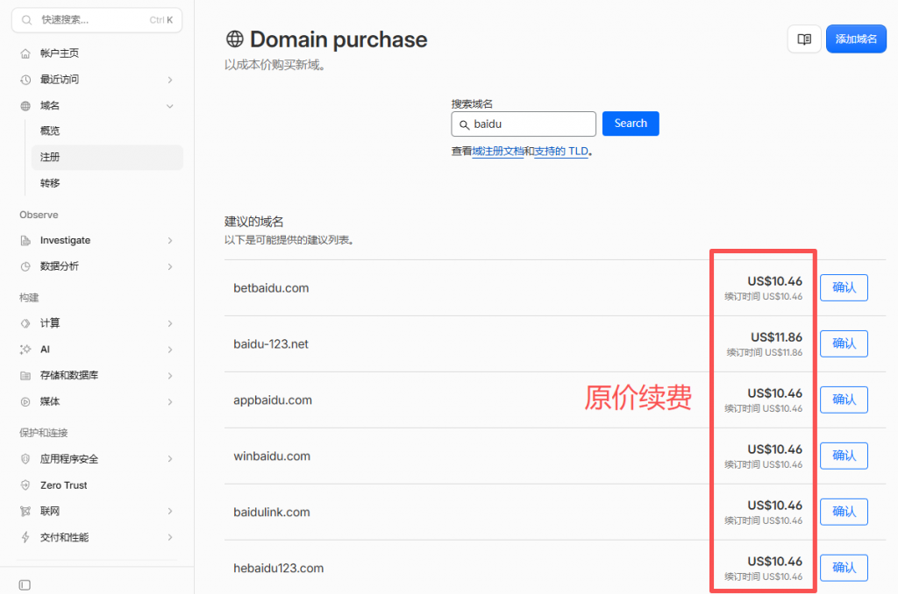Screen dimensions: 898x594
Task: Click the 快速搜索 input field
Action: (96, 20)
